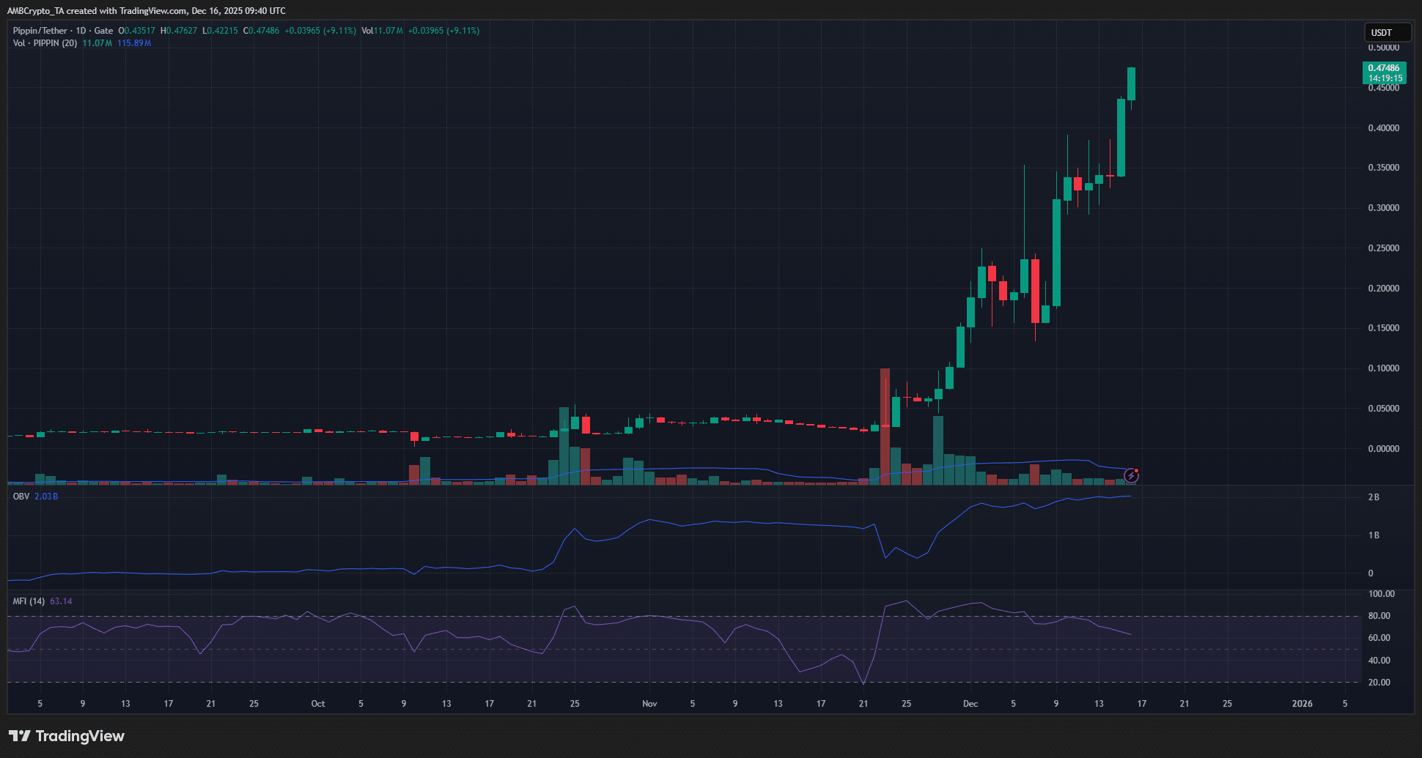The height and width of the screenshot is (758, 1422).
Task: Select the MFI (14) indicator label
Action: pyautogui.click(x=29, y=601)
